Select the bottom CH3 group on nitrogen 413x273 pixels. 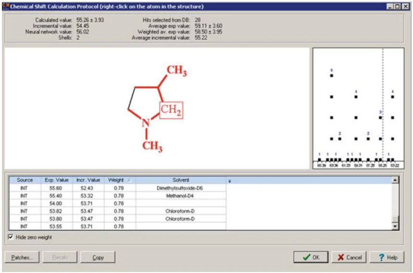pyautogui.click(x=152, y=146)
